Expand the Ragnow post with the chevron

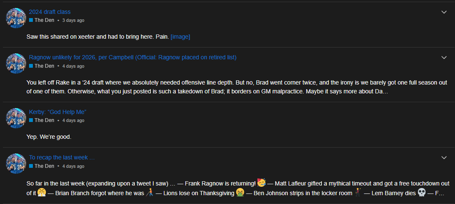pyautogui.click(x=444, y=58)
